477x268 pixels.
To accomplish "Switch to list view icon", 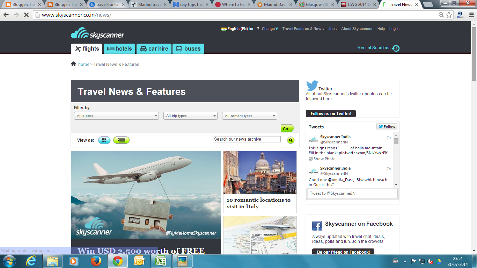I will (121, 140).
